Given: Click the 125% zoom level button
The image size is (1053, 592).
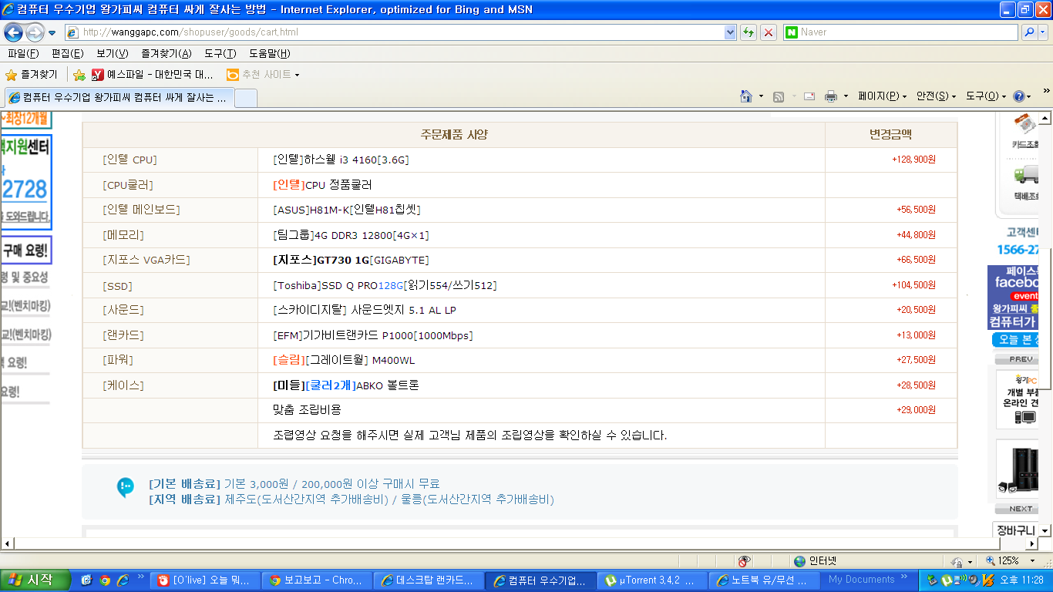Looking at the screenshot, I should [1002, 561].
